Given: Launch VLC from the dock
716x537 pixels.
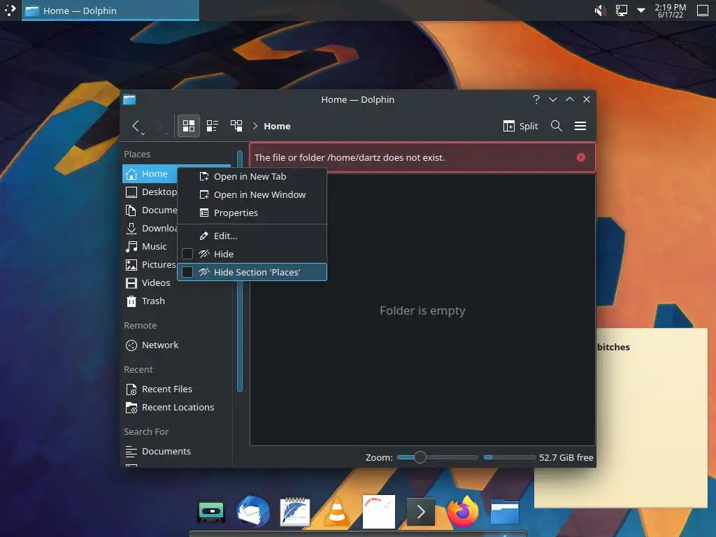Looking at the screenshot, I should 337,511.
